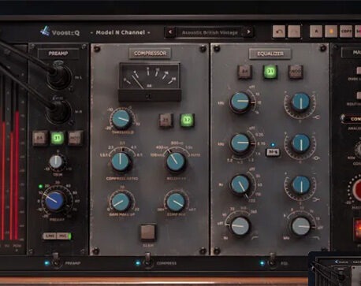
Task: Toggle the lit 32 compressor model button
Action: pyautogui.click(x=187, y=121)
